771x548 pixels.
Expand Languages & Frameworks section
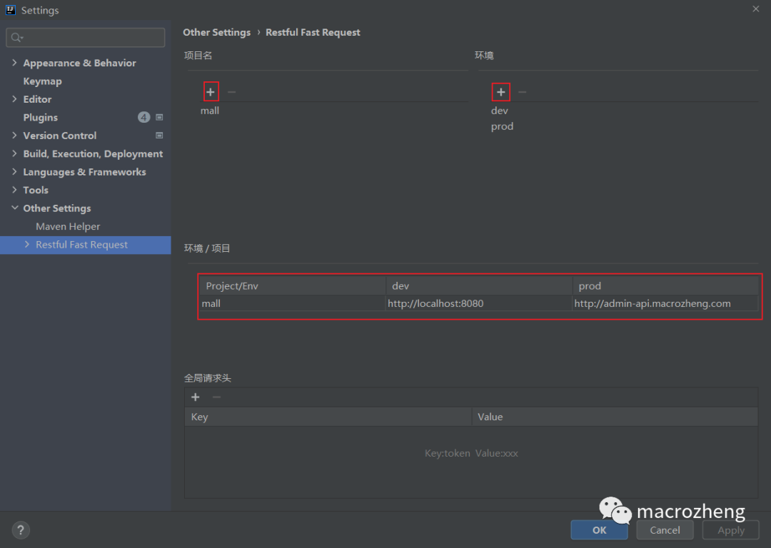14,171
